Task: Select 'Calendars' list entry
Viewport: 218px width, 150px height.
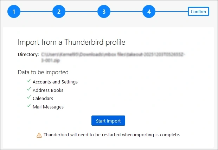Action: (43, 99)
